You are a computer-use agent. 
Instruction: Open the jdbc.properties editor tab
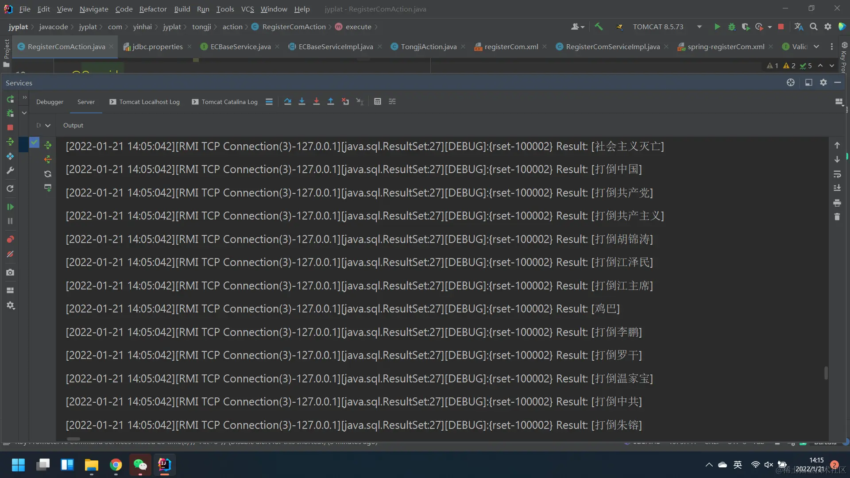[x=157, y=46]
